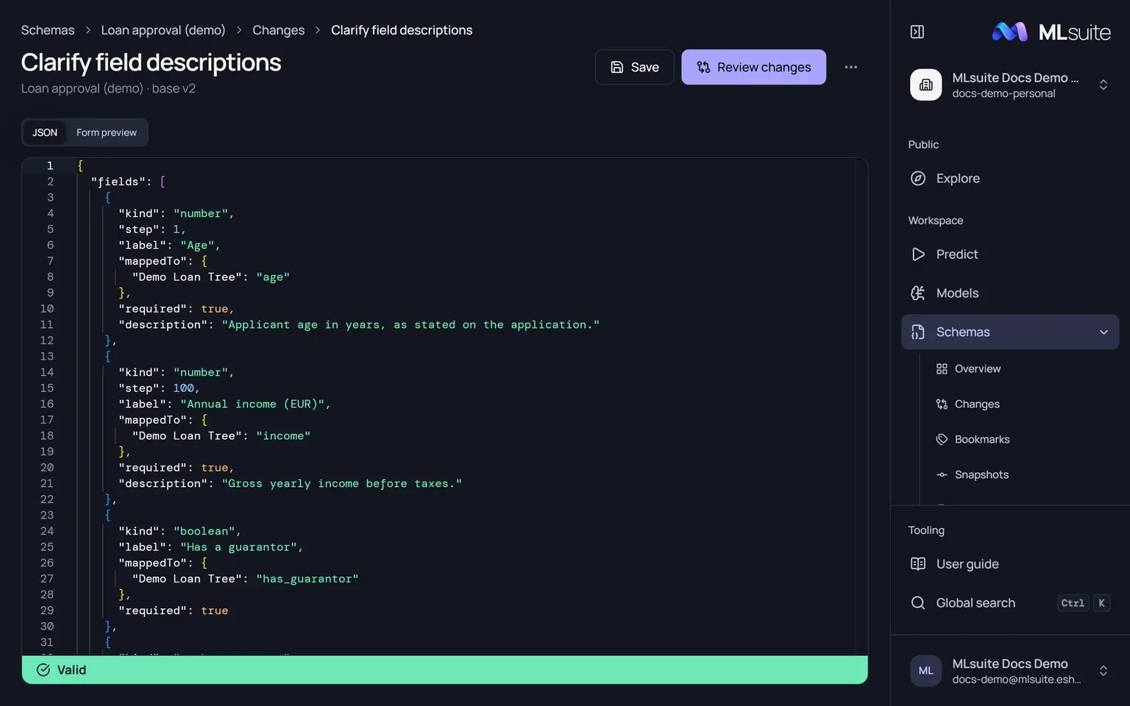
Task: Click the Changes branch icon in sidebar
Action: [942, 404]
